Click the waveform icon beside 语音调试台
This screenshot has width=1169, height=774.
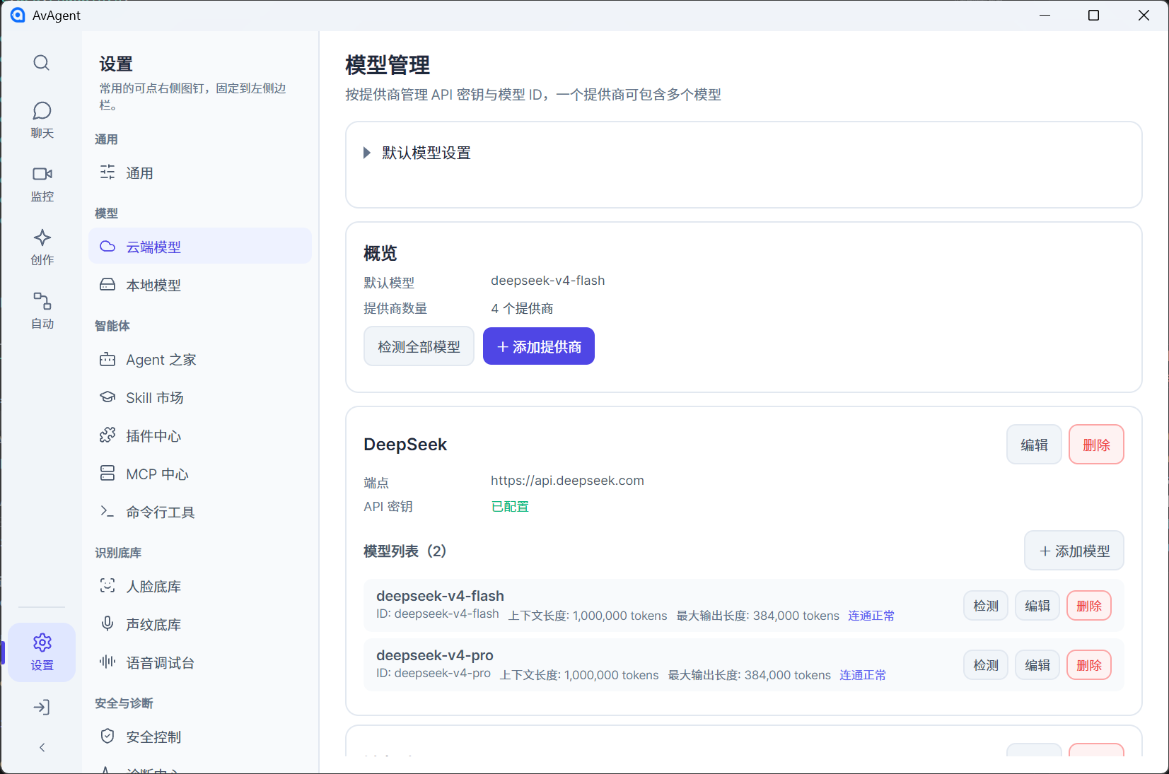[107, 662]
